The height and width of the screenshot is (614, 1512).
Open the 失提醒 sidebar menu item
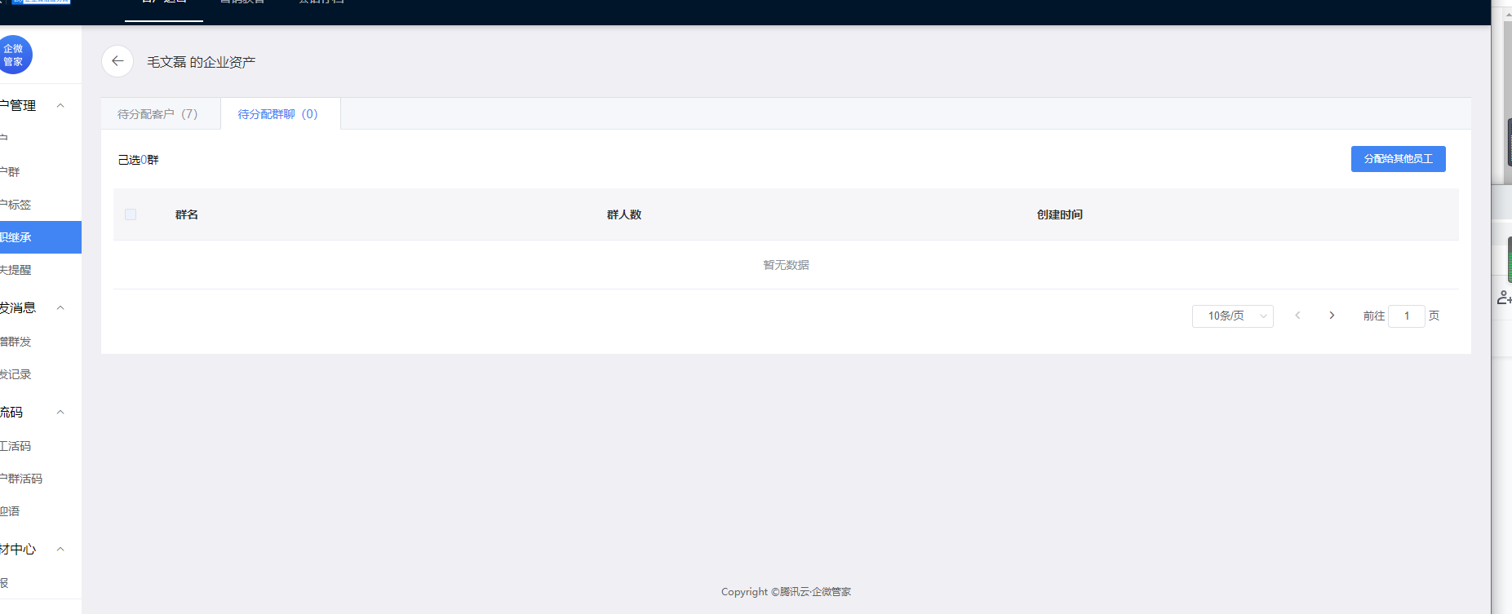pos(41,270)
